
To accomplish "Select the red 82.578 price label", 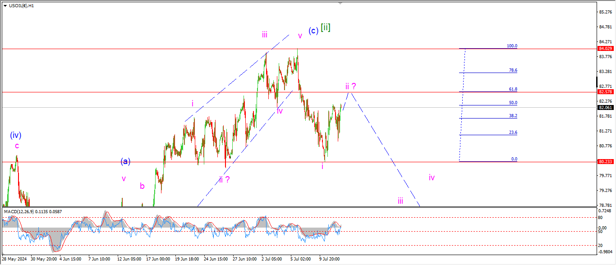I will click(604, 91).
